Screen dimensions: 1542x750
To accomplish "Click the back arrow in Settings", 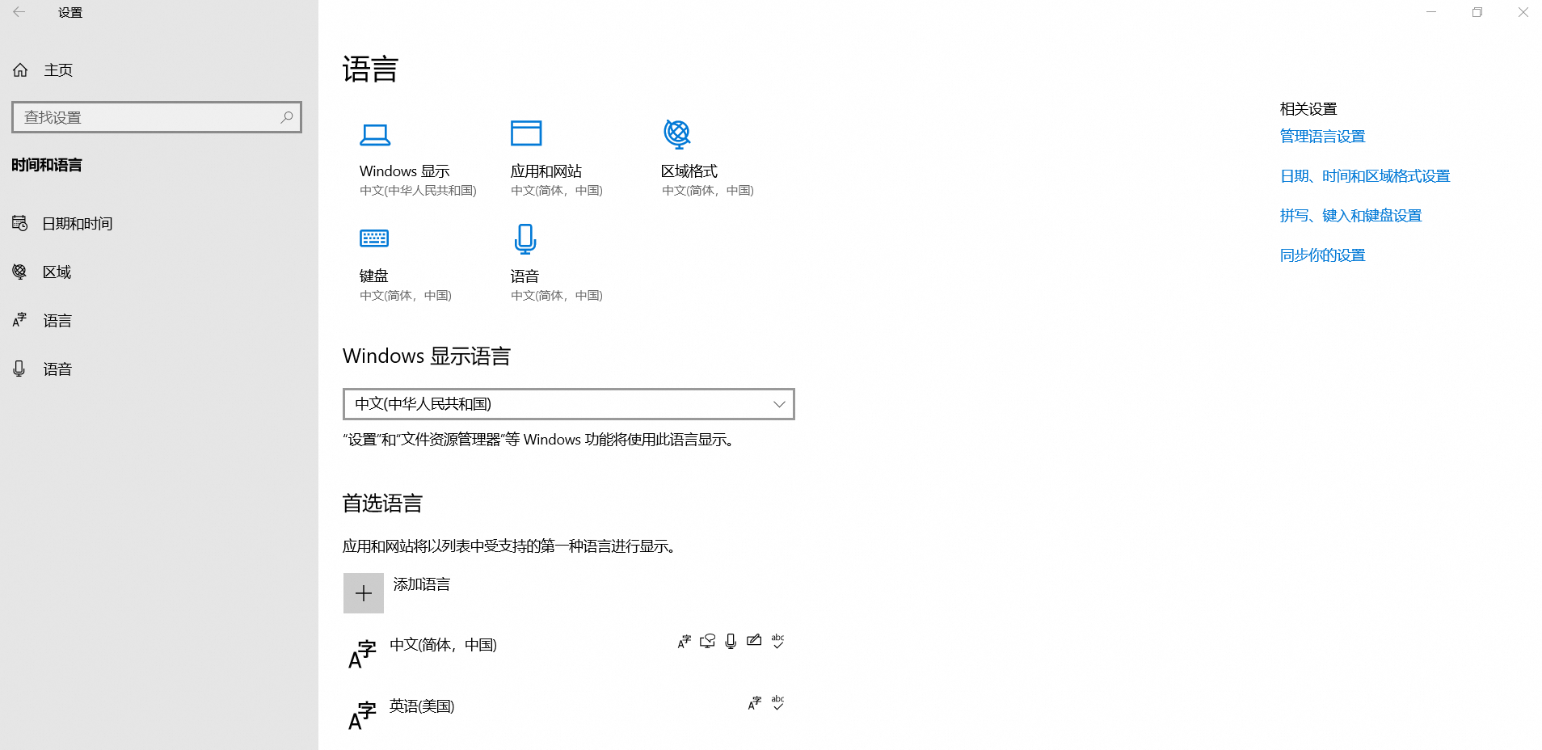I will (x=19, y=12).
